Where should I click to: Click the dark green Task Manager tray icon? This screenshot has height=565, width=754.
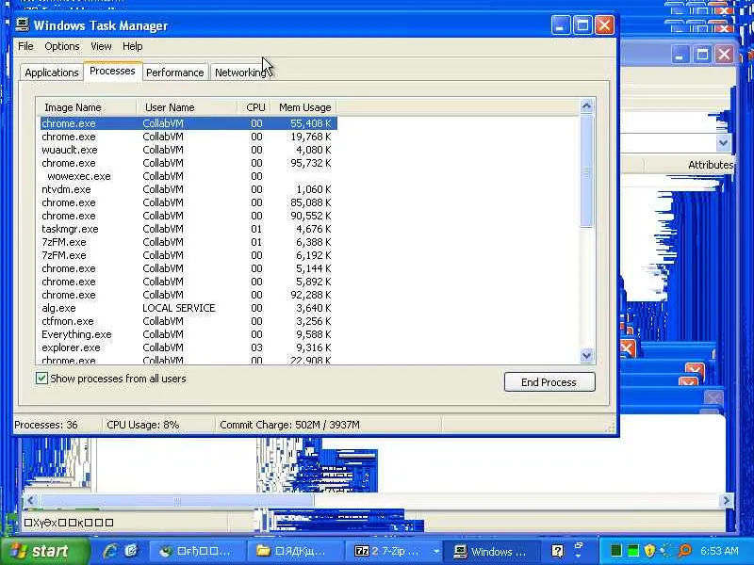pos(616,551)
